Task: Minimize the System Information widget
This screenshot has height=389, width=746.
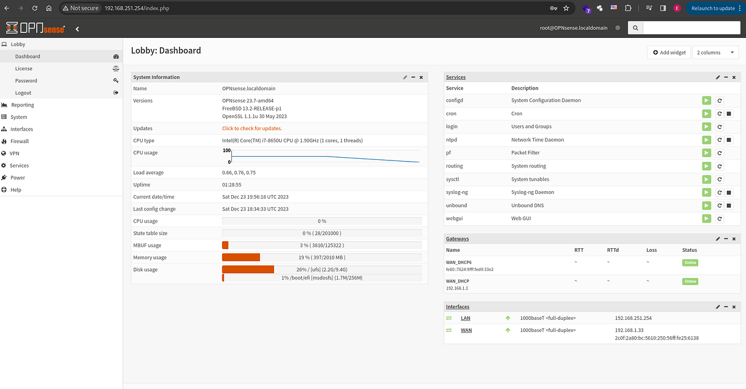Action: coord(413,77)
